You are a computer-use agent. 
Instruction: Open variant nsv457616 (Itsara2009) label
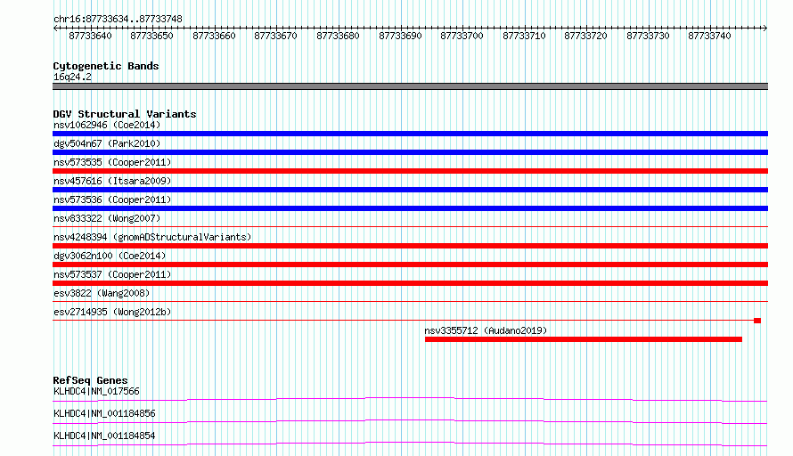[x=112, y=181]
